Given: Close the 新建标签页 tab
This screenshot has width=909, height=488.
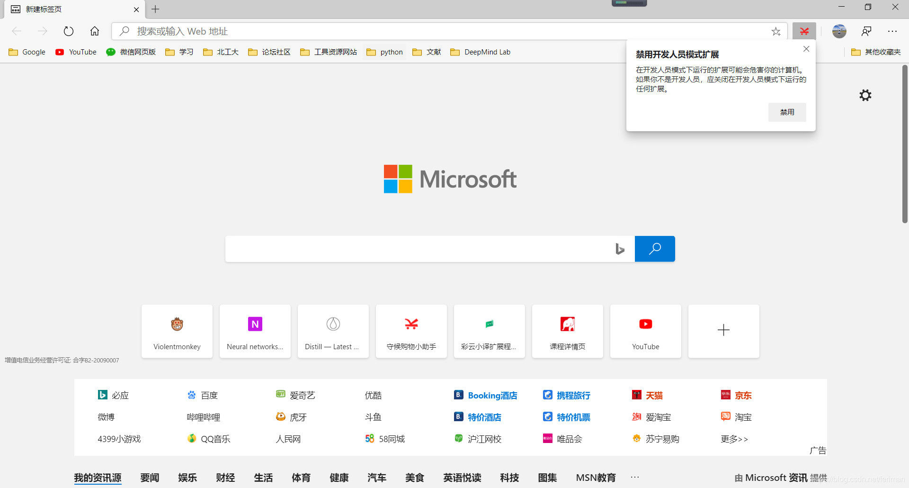Looking at the screenshot, I should (136, 9).
